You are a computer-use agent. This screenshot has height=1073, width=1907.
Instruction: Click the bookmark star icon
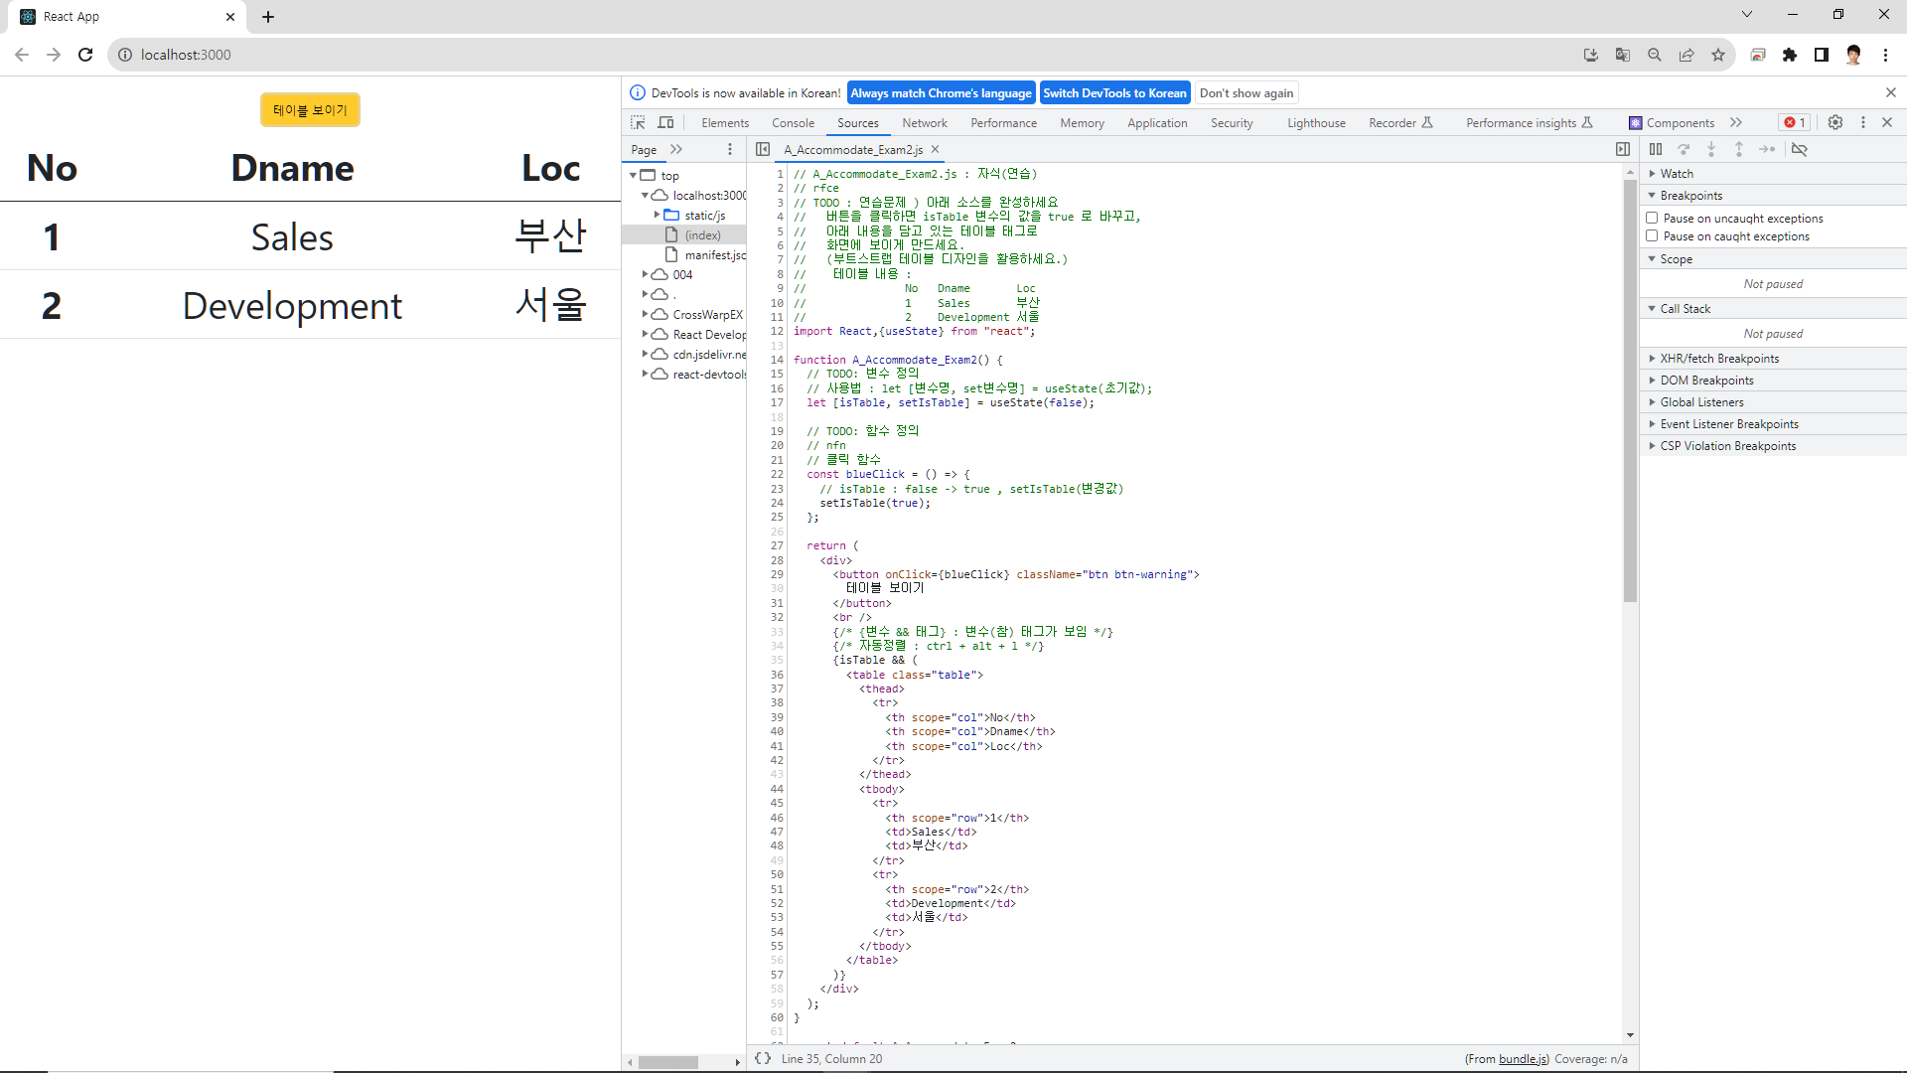click(1718, 55)
